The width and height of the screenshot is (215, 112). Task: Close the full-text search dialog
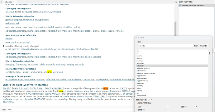210,38
